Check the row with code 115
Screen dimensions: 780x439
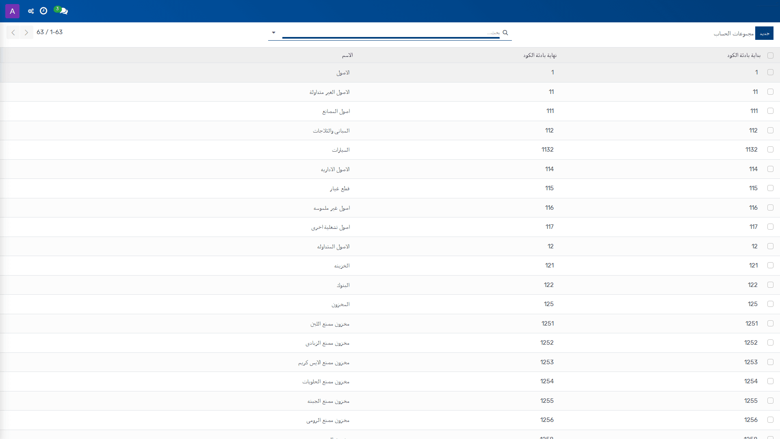(x=770, y=188)
